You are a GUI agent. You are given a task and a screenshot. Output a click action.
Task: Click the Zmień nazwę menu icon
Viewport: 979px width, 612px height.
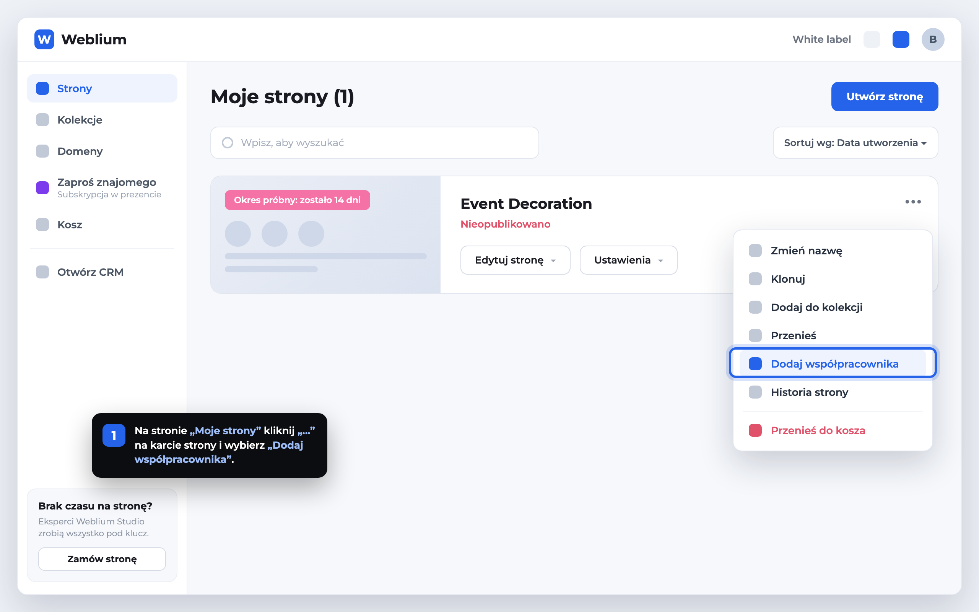pos(755,251)
